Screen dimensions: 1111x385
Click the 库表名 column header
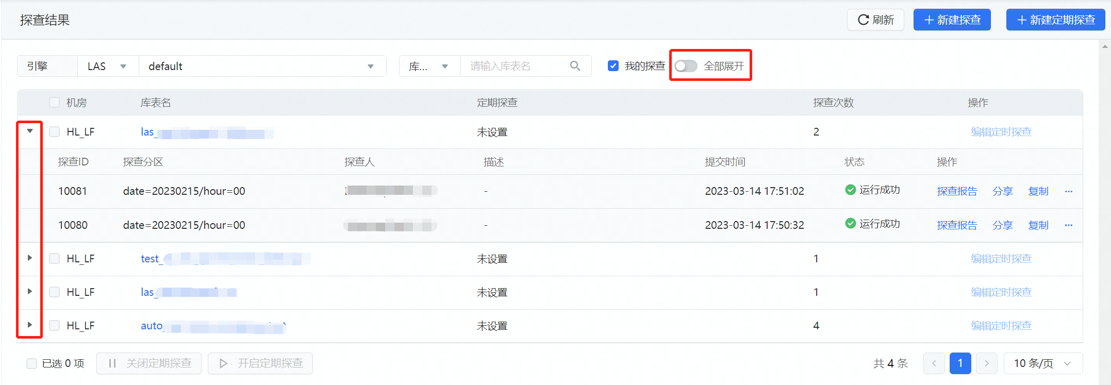(156, 103)
